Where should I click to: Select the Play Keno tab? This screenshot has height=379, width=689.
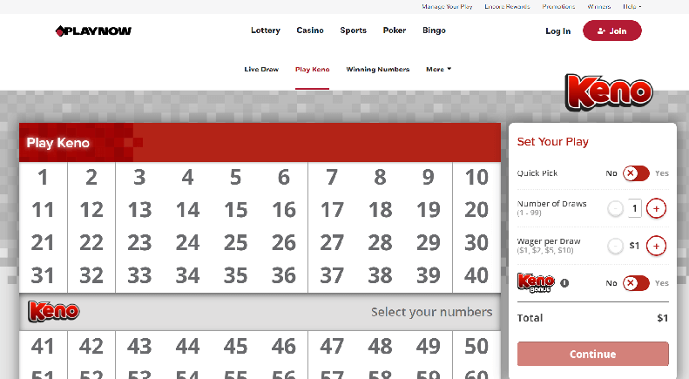pyautogui.click(x=313, y=69)
